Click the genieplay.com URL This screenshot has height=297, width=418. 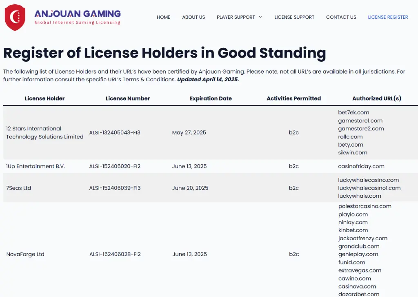click(x=358, y=254)
